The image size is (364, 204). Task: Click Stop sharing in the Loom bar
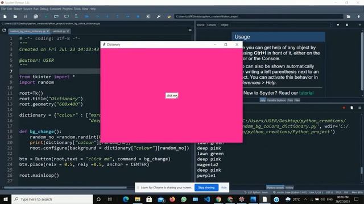point(206,188)
